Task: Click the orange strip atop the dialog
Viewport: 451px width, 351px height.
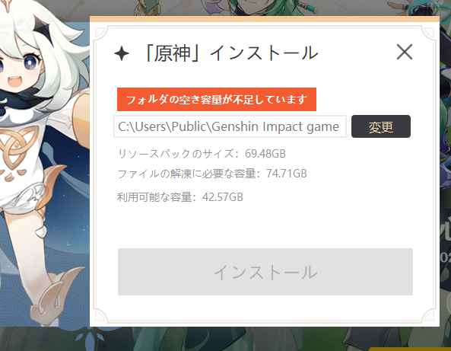Action: tap(265, 19)
